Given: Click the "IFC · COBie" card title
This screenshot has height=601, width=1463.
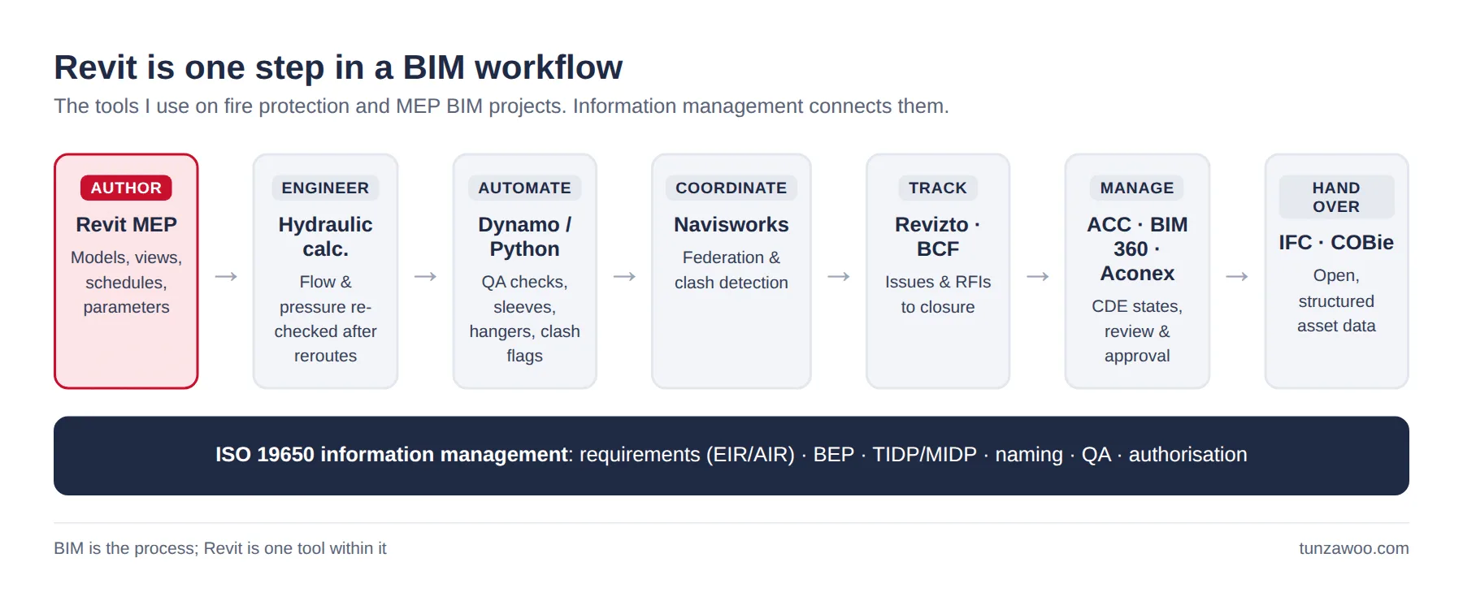Looking at the screenshot, I should coord(1336,242).
